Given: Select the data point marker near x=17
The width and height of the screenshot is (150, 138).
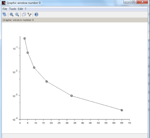Looking at the screenshot, I should [46, 81].
